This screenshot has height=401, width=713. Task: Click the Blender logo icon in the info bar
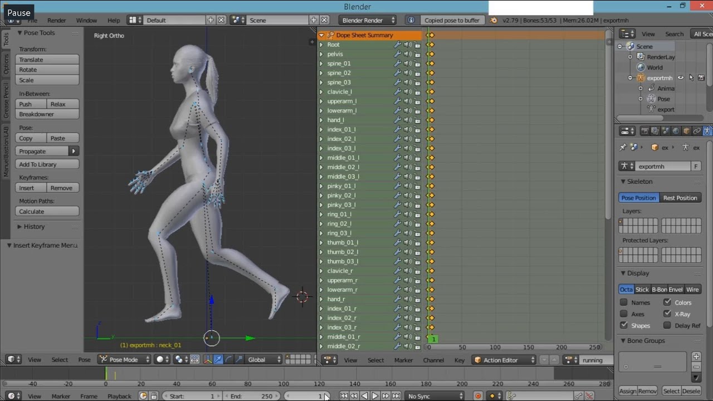tap(494, 20)
